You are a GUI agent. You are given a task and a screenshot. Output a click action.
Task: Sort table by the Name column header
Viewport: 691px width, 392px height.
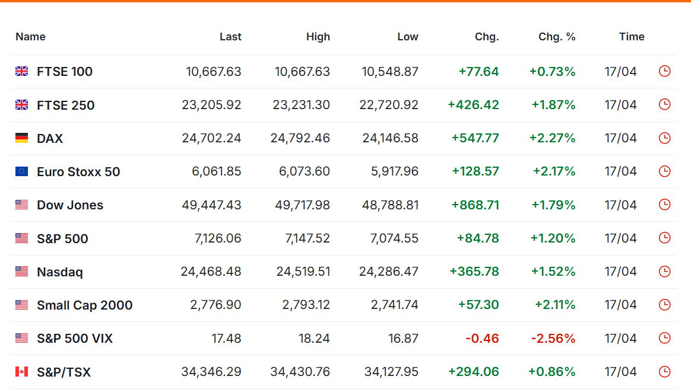[x=30, y=37]
